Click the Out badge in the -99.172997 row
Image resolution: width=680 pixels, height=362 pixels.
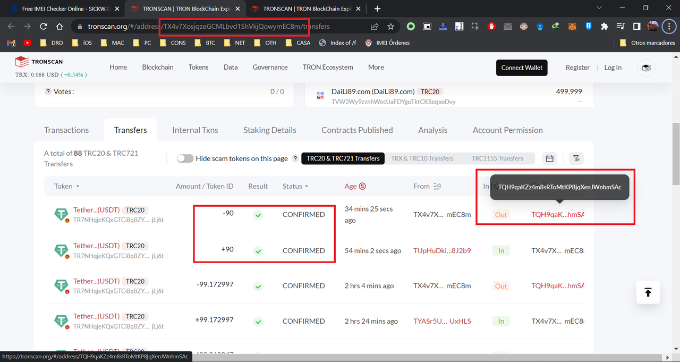tap(501, 286)
